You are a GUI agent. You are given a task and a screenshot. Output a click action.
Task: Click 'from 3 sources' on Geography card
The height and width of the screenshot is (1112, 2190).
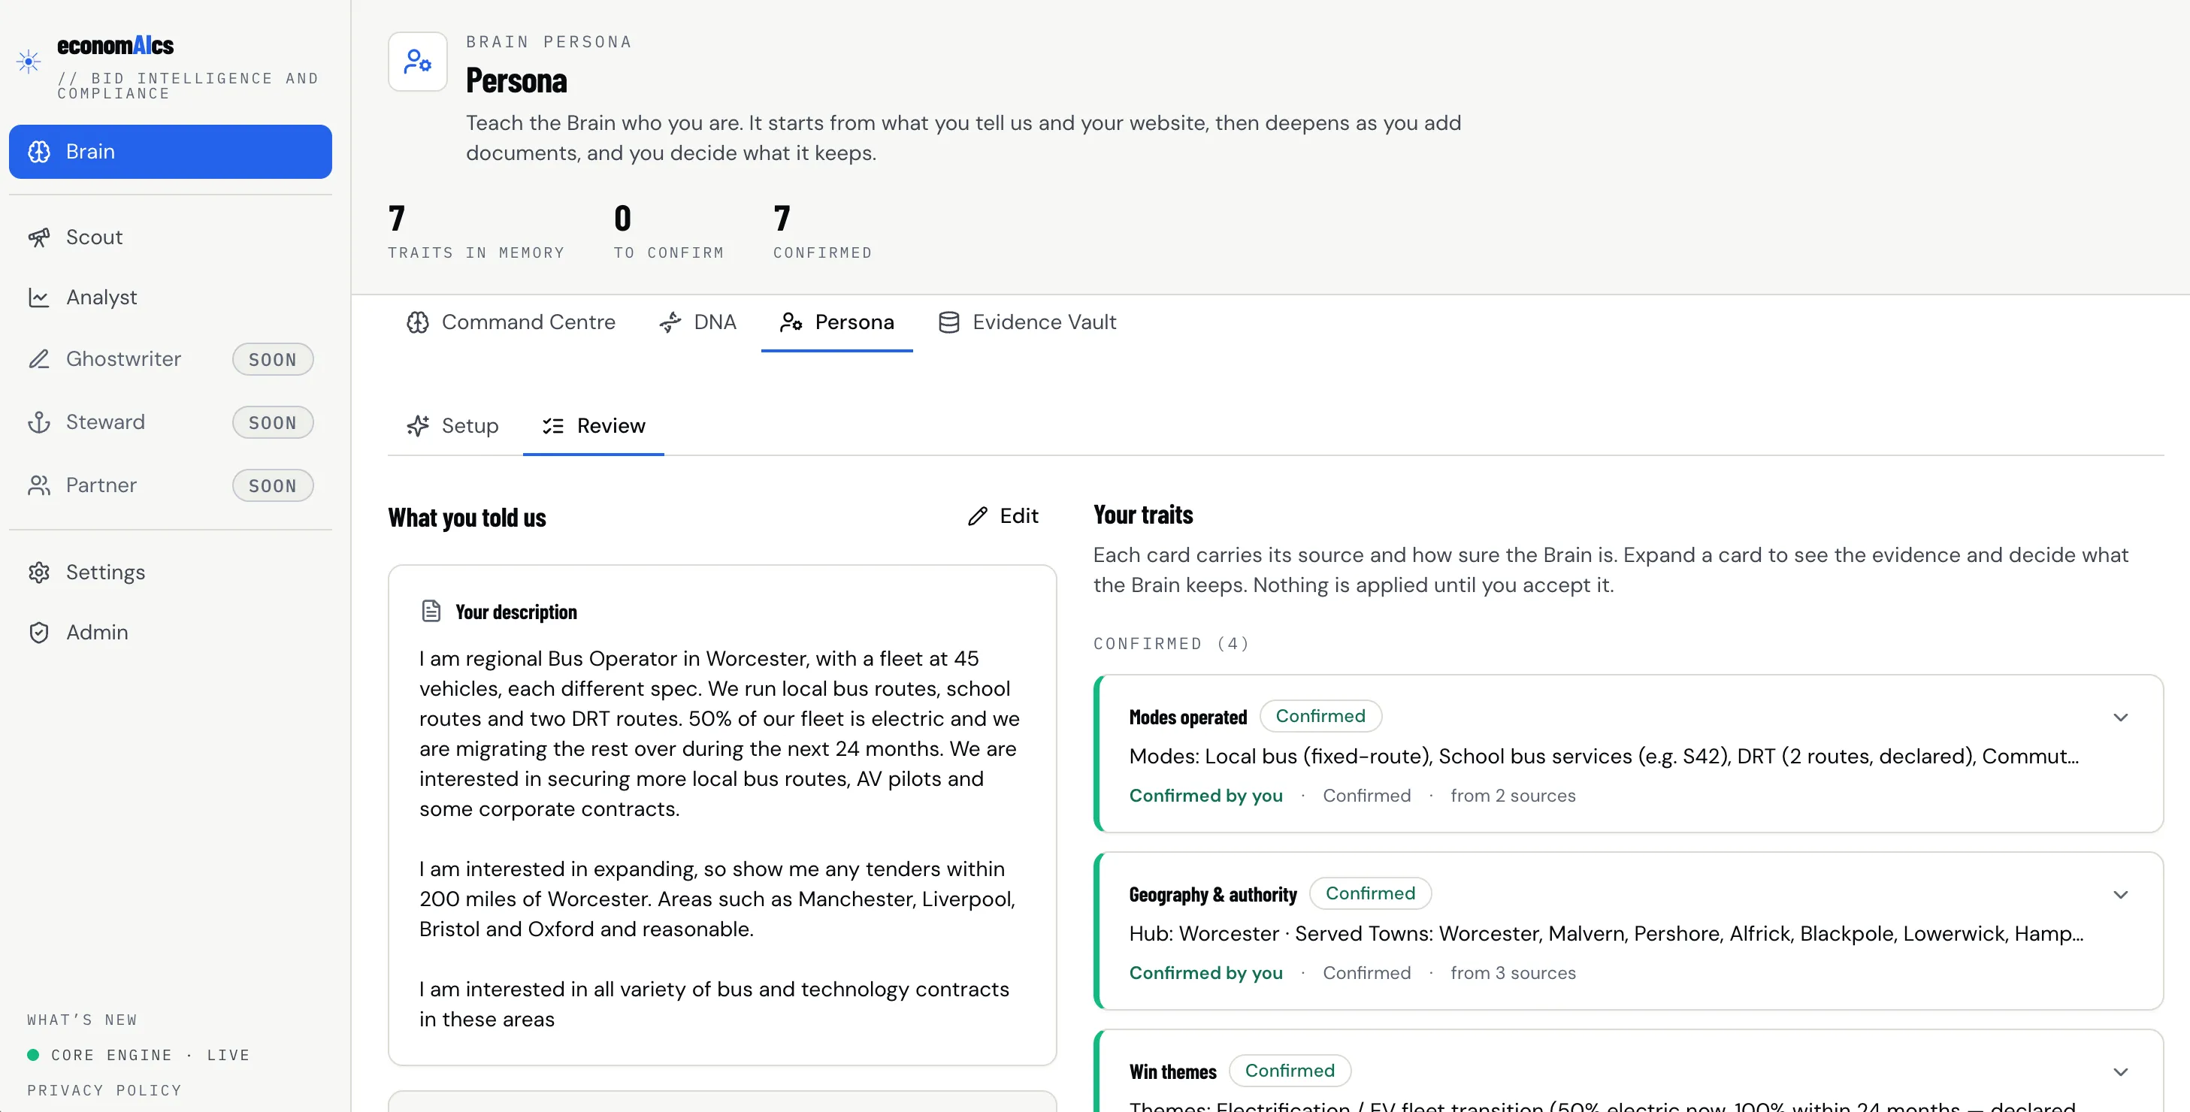coord(1512,974)
